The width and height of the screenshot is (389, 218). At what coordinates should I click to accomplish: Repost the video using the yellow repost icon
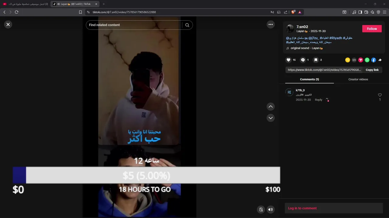(x=348, y=60)
